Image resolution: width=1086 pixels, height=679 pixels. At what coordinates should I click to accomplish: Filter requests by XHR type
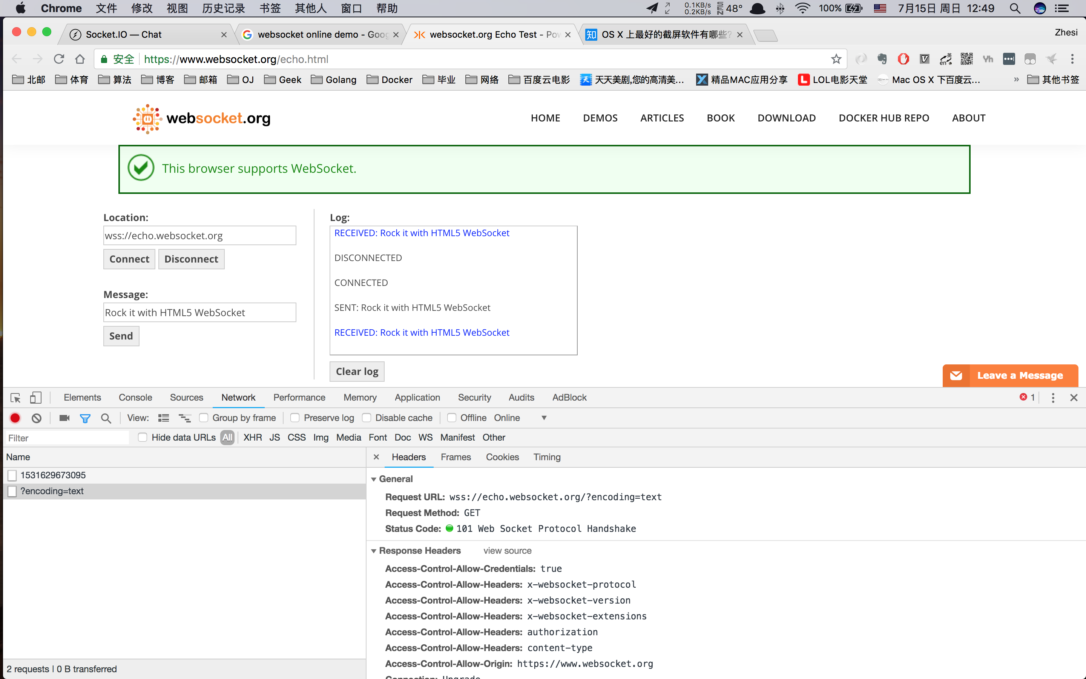coord(253,438)
